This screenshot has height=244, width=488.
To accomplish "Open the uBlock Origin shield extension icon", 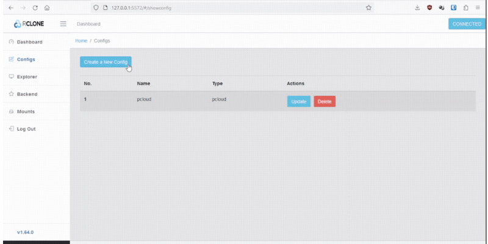I will coord(429,7).
